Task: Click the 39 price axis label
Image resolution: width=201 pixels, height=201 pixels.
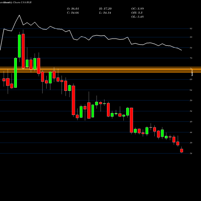Action: [x=191, y=143]
